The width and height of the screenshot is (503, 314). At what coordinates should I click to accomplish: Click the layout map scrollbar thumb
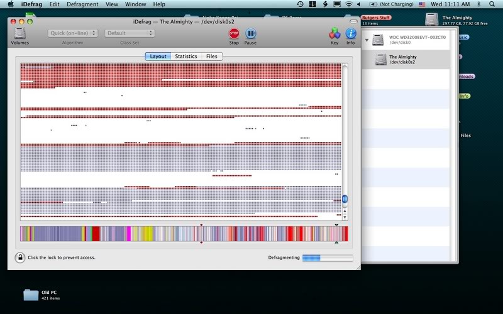pos(345,199)
